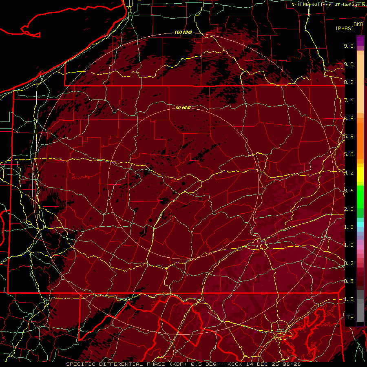Image resolution: width=367 pixels, height=367 pixels.
Task: Click the TH label at the legend bottom
Action: pyautogui.click(x=350, y=318)
